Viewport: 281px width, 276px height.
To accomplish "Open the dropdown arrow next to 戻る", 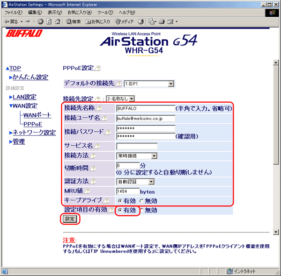I will 22,21.
